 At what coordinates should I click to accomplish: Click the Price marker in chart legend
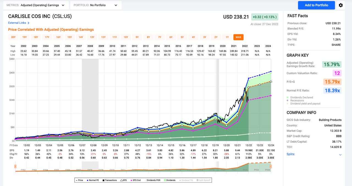click(x=77, y=180)
